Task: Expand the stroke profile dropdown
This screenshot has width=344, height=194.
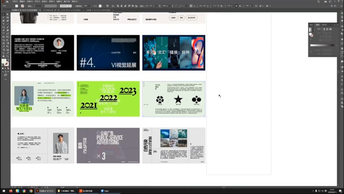Action: click(73, 6)
